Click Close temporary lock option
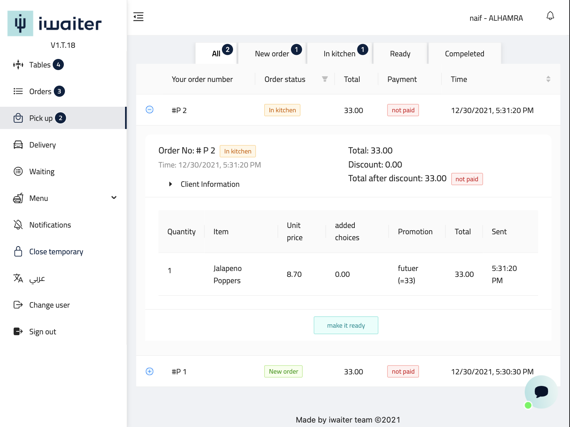Viewport: 570px width, 427px height. click(56, 252)
